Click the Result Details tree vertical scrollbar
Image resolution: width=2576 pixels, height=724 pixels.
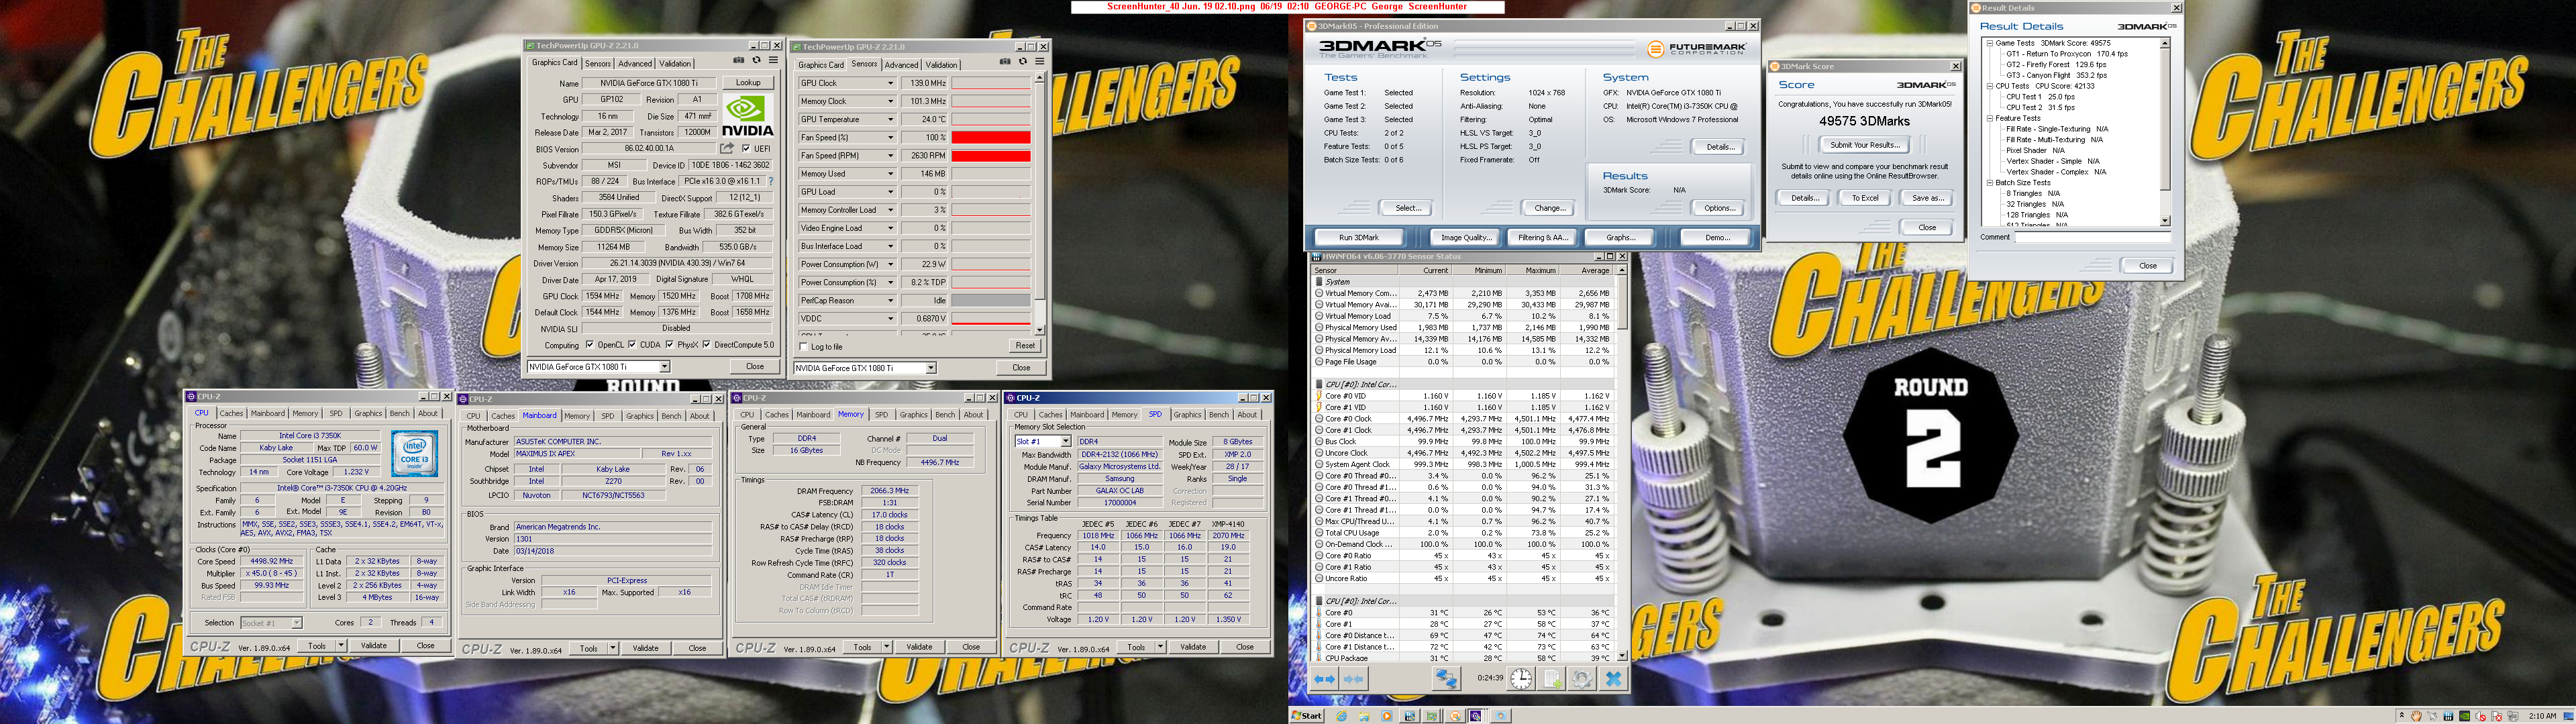coord(2165,132)
